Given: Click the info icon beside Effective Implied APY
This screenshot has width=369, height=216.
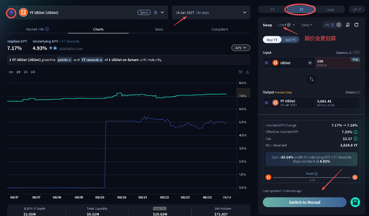Looking at the screenshot, I should click(x=355, y=132).
